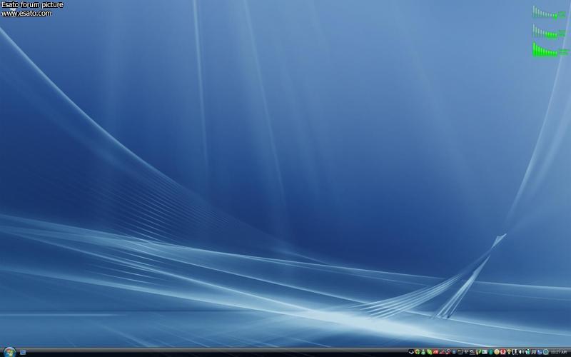
Task: Open the taskbar clock showing the time
Action: [x=559, y=352]
